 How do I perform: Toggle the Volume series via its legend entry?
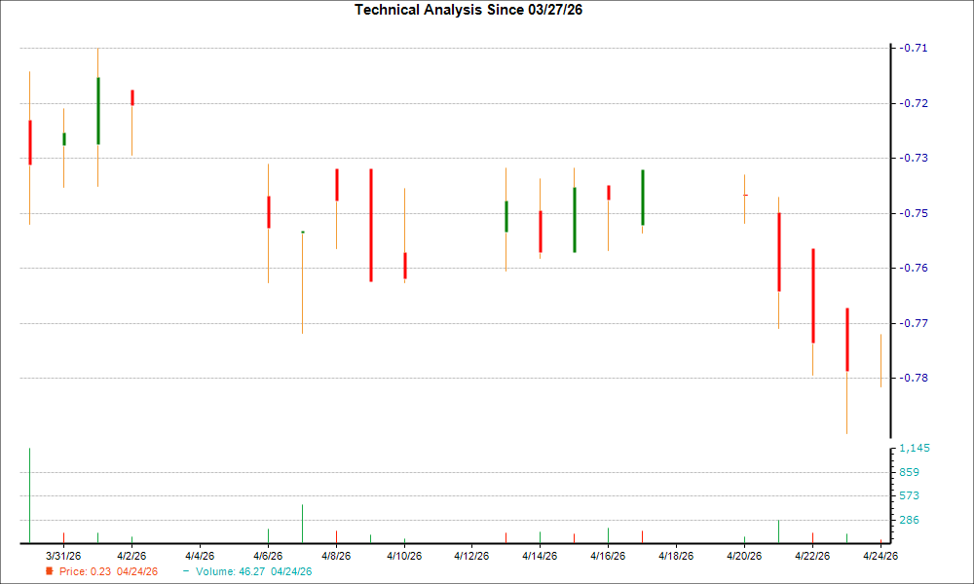point(251,572)
